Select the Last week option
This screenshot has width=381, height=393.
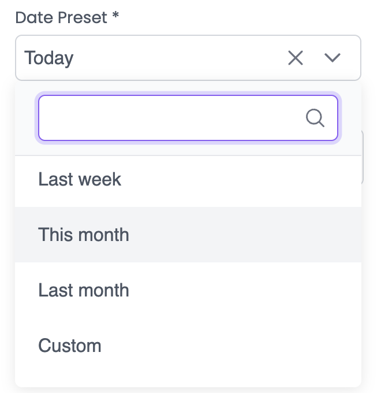click(80, 179)
